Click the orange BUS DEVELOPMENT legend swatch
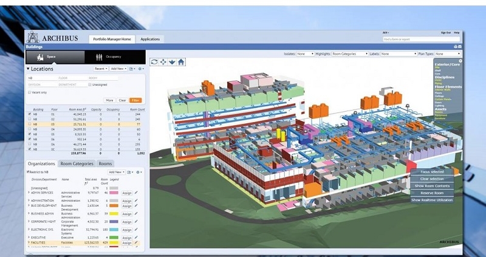Viewport: 486px width, 257px height. [x=114, y=205]
